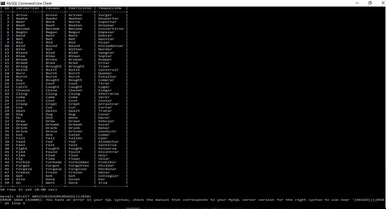Click the INFINITIVO column header
Screen dimensions: 386x209
click(x=27, y=8)
